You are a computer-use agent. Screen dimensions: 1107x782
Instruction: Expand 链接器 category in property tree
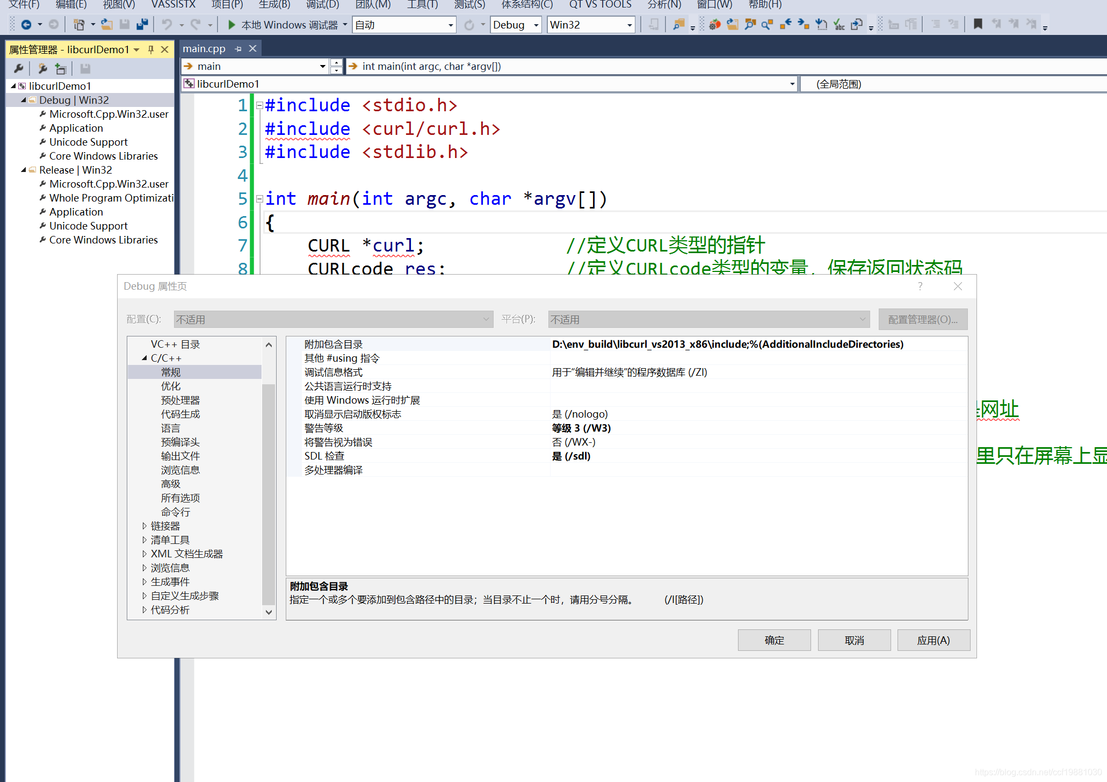144,526
